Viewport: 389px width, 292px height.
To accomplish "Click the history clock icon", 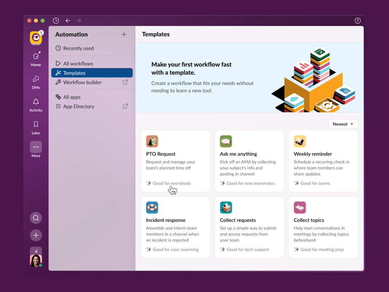I will pyautogui.click(x=56, y=21).
